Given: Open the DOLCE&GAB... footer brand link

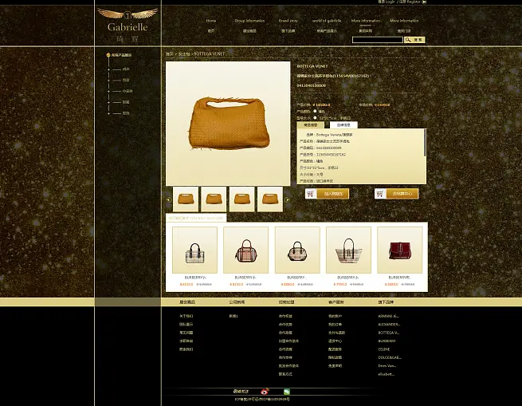Looking at the screenshot, I should click(x=390, y=357).
